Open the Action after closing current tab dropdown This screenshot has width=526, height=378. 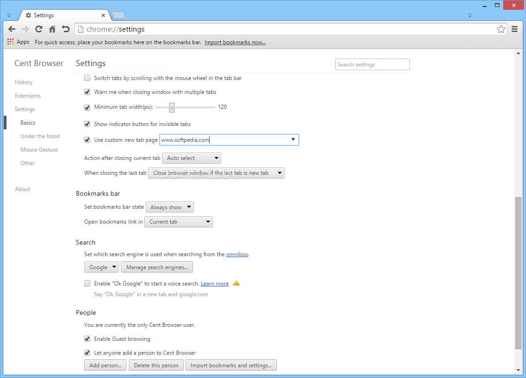point(192,158)
